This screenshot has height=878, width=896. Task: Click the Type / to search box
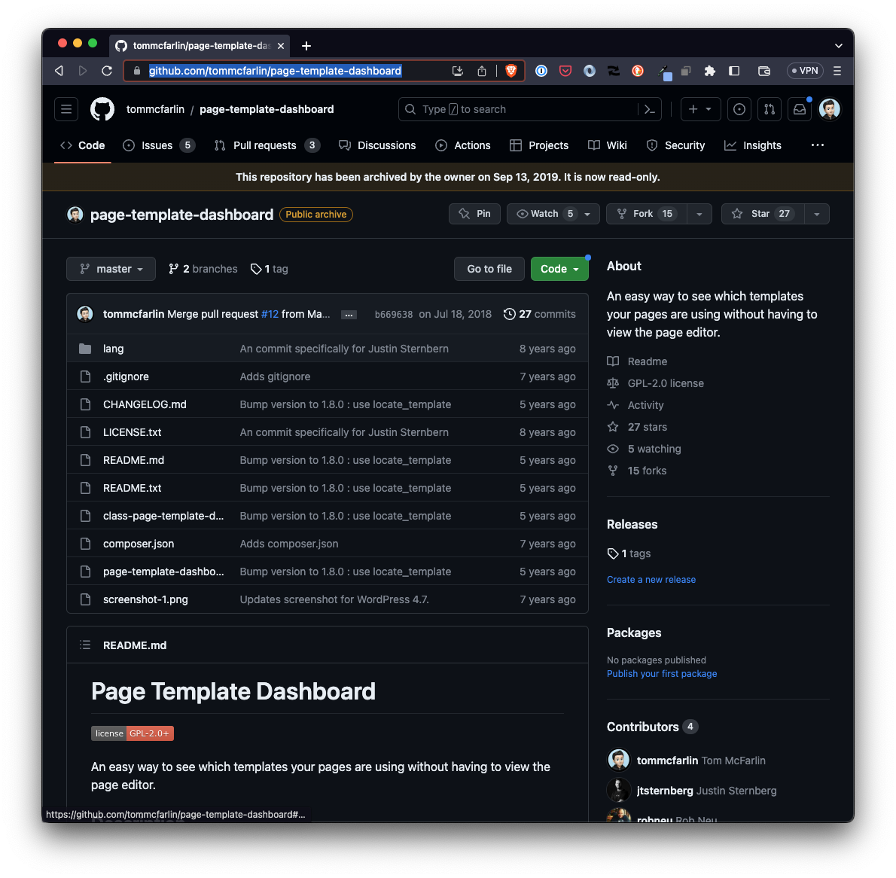click(x=530, y=109)
